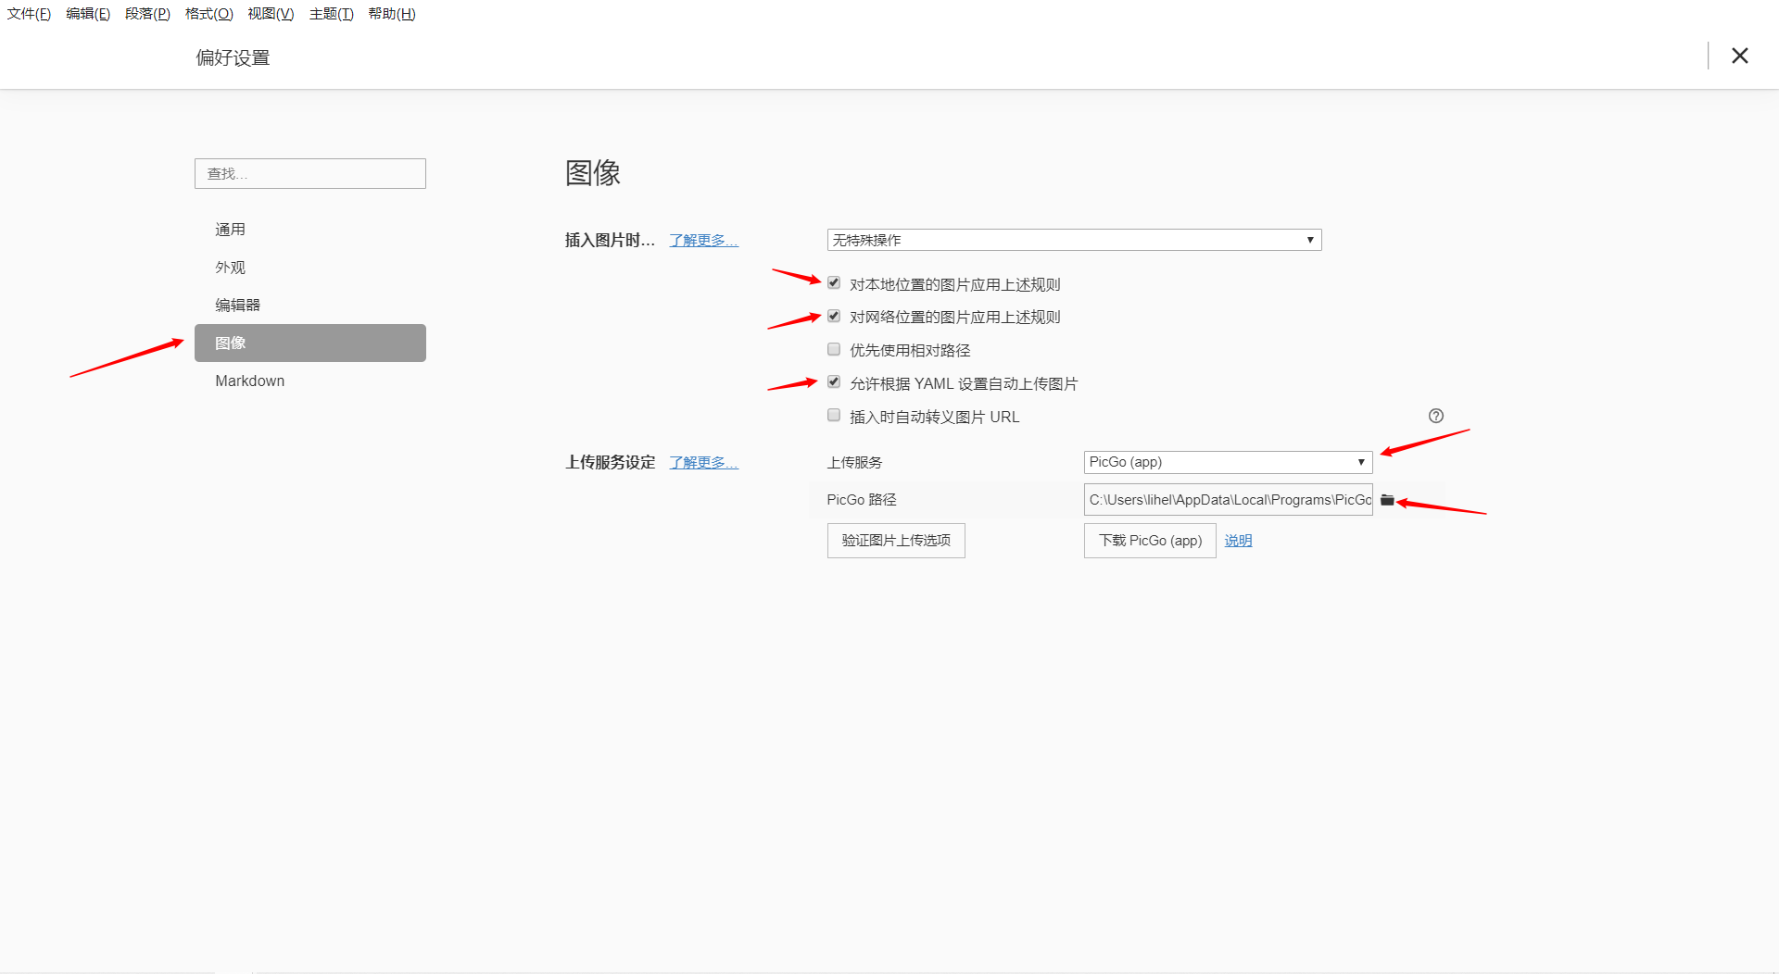Open the 视图 menu
The image size is (1779, 974).
[x=271, y=14]
